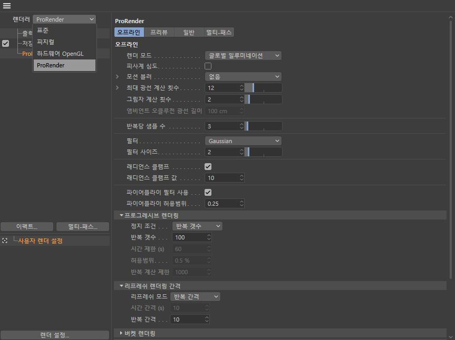
Task: Click the 멀티-패스... button
Action: tap(83, 226)
